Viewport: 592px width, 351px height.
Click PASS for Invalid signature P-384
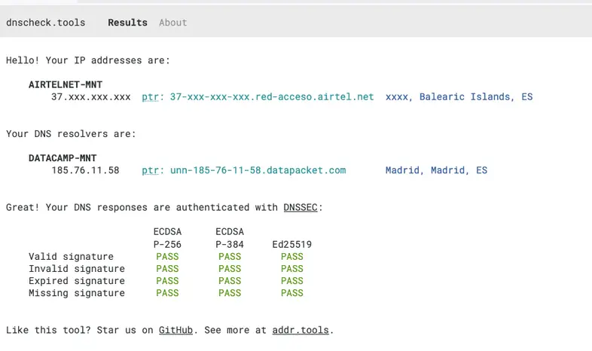(x=230, y=269)
